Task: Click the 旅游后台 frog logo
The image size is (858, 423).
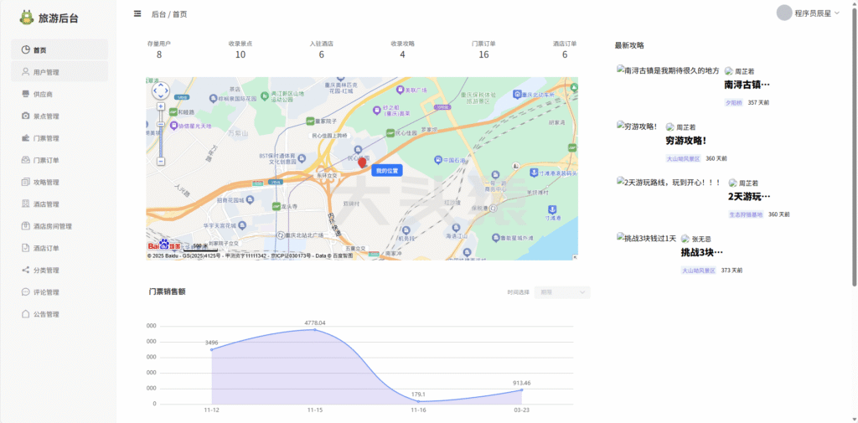Action: (26, 18)
